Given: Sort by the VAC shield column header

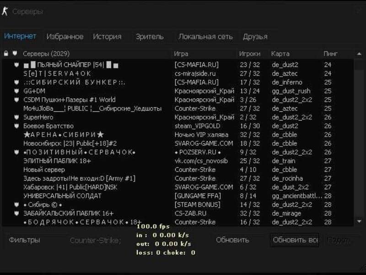Looking at the screenshot, I should coord(15,53).
